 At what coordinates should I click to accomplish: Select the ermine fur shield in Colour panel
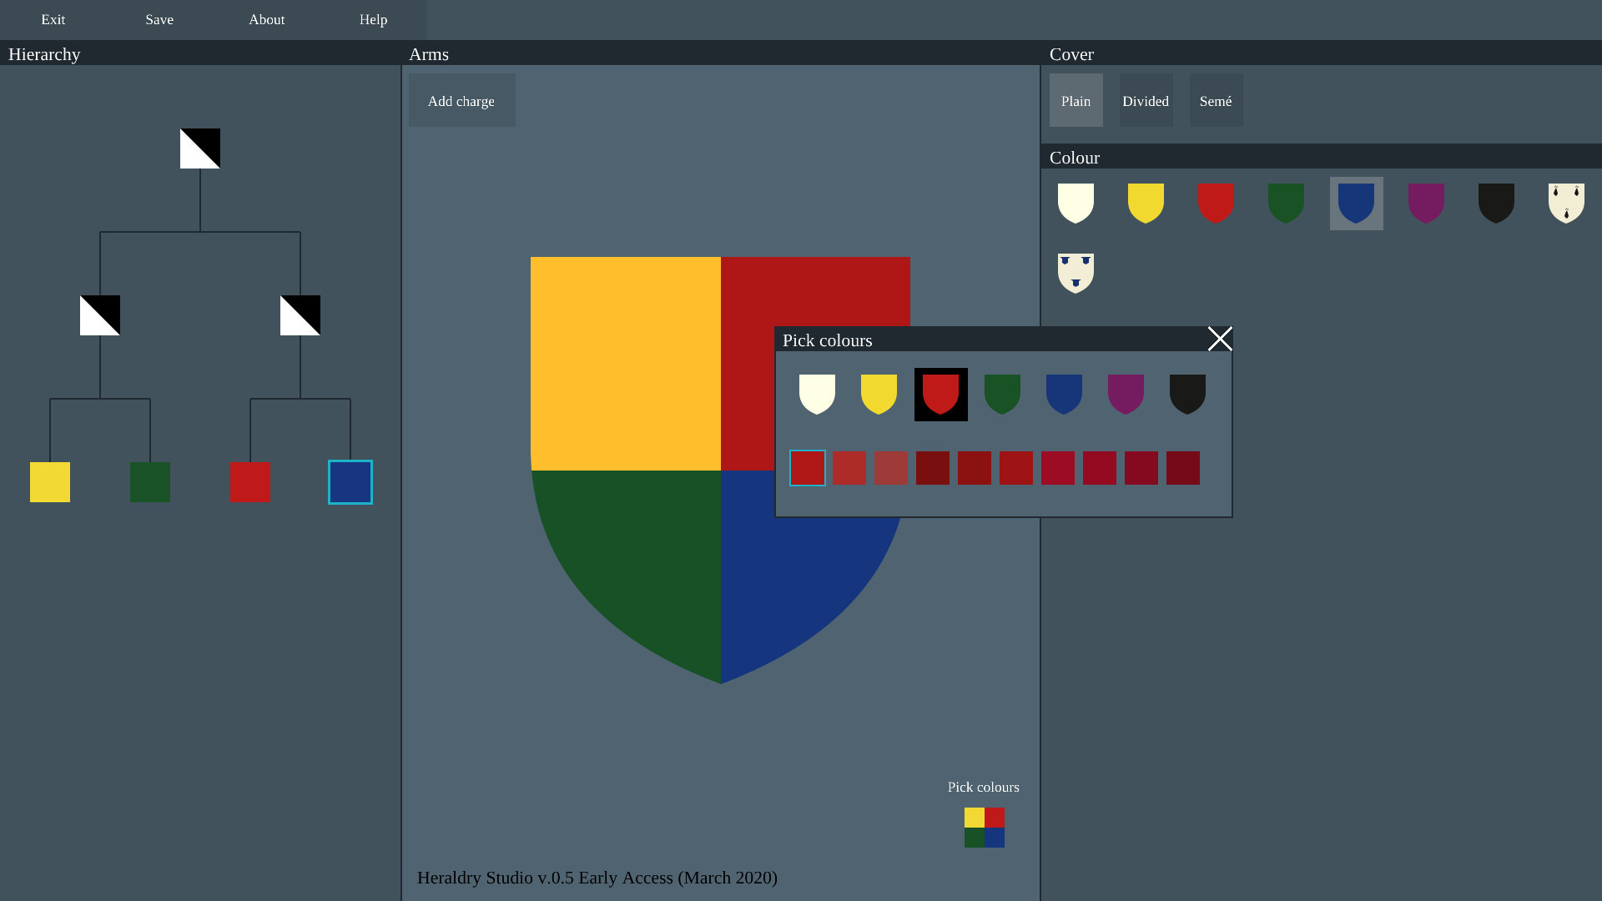[1566, 204]
